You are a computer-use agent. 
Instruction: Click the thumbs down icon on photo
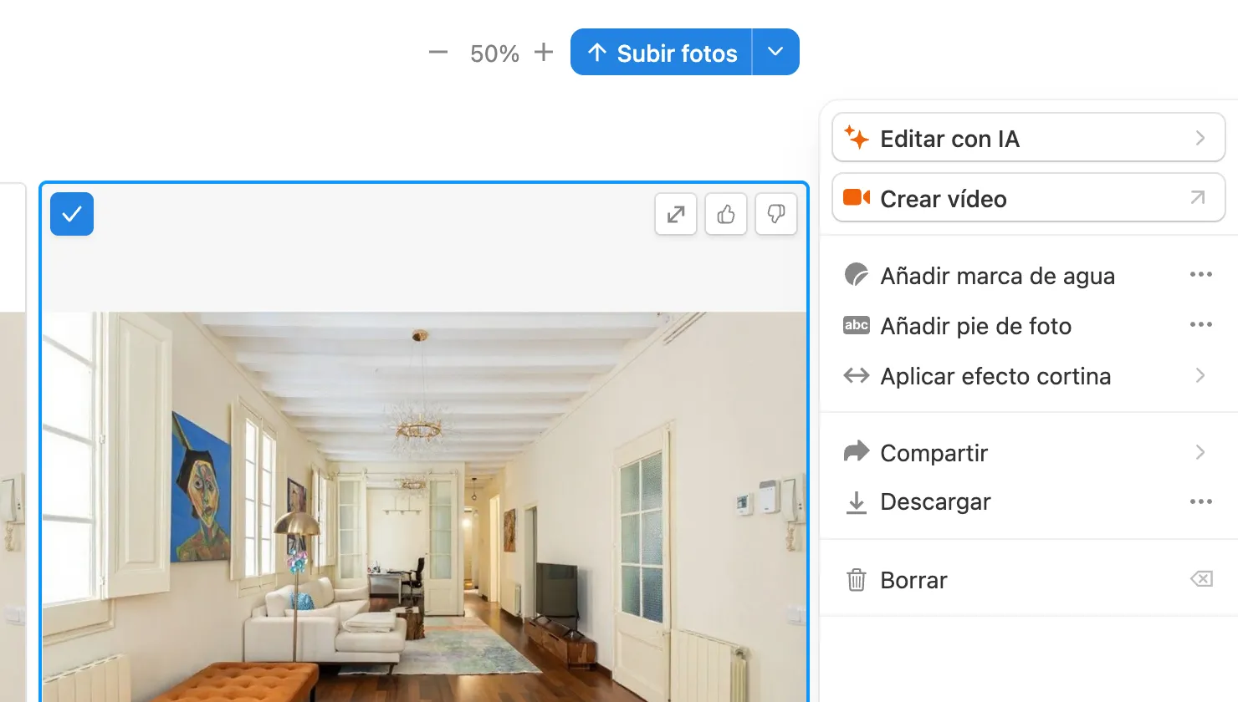tap(776, 215)
